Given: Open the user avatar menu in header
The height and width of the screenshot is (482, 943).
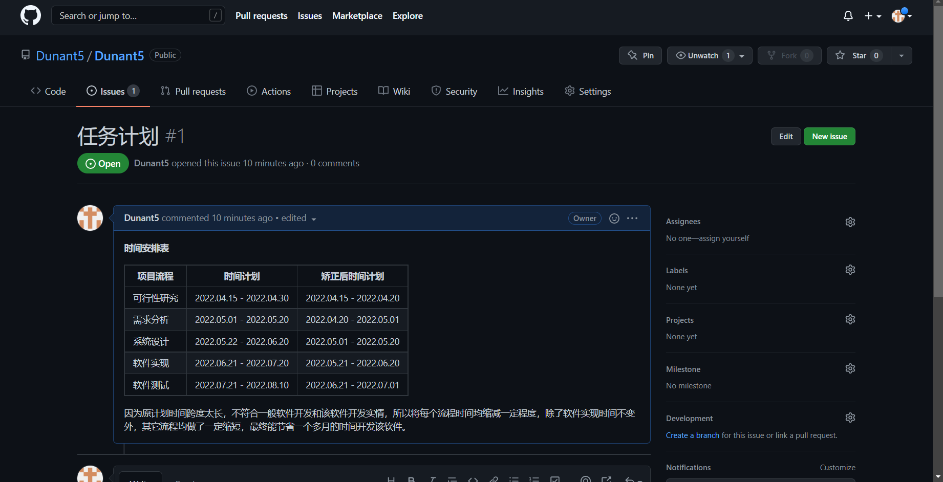Looking at the screenshot, I should (x=902, y=16).
